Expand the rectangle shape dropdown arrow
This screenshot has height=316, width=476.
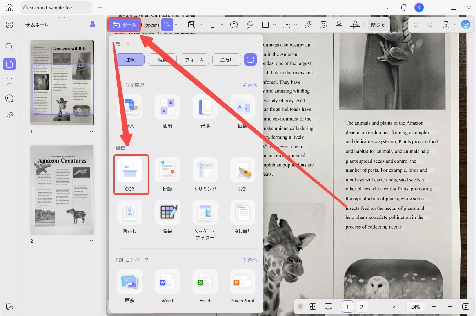274,25
